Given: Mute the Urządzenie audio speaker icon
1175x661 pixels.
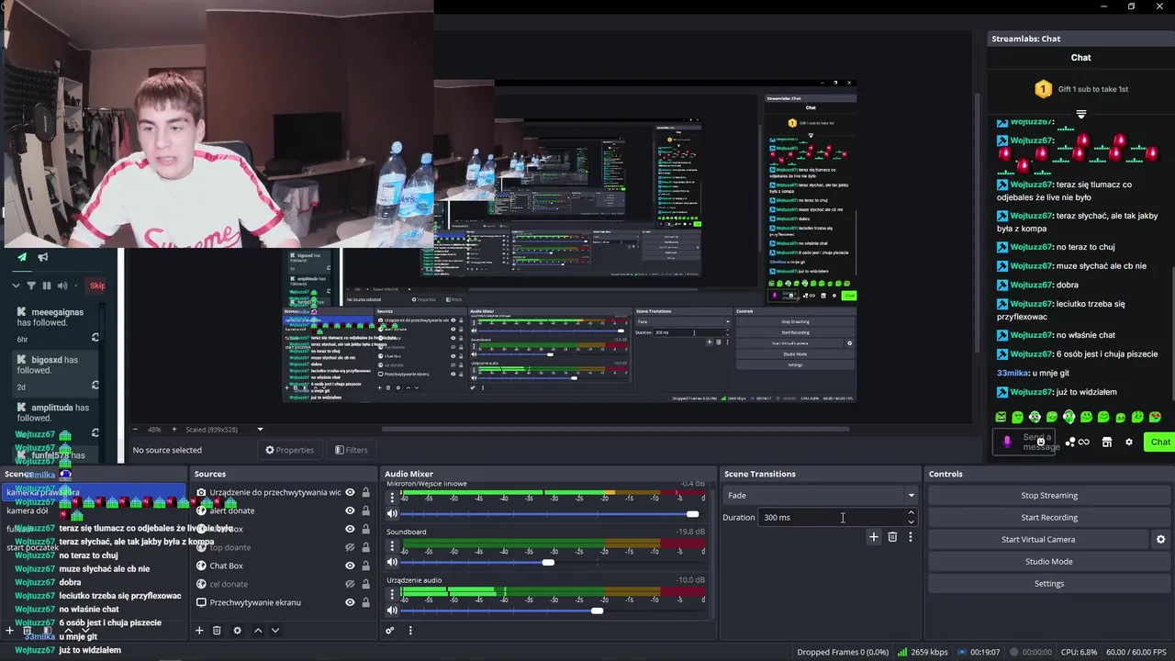Looking at the screenshot, I should (x=392, y=611).
